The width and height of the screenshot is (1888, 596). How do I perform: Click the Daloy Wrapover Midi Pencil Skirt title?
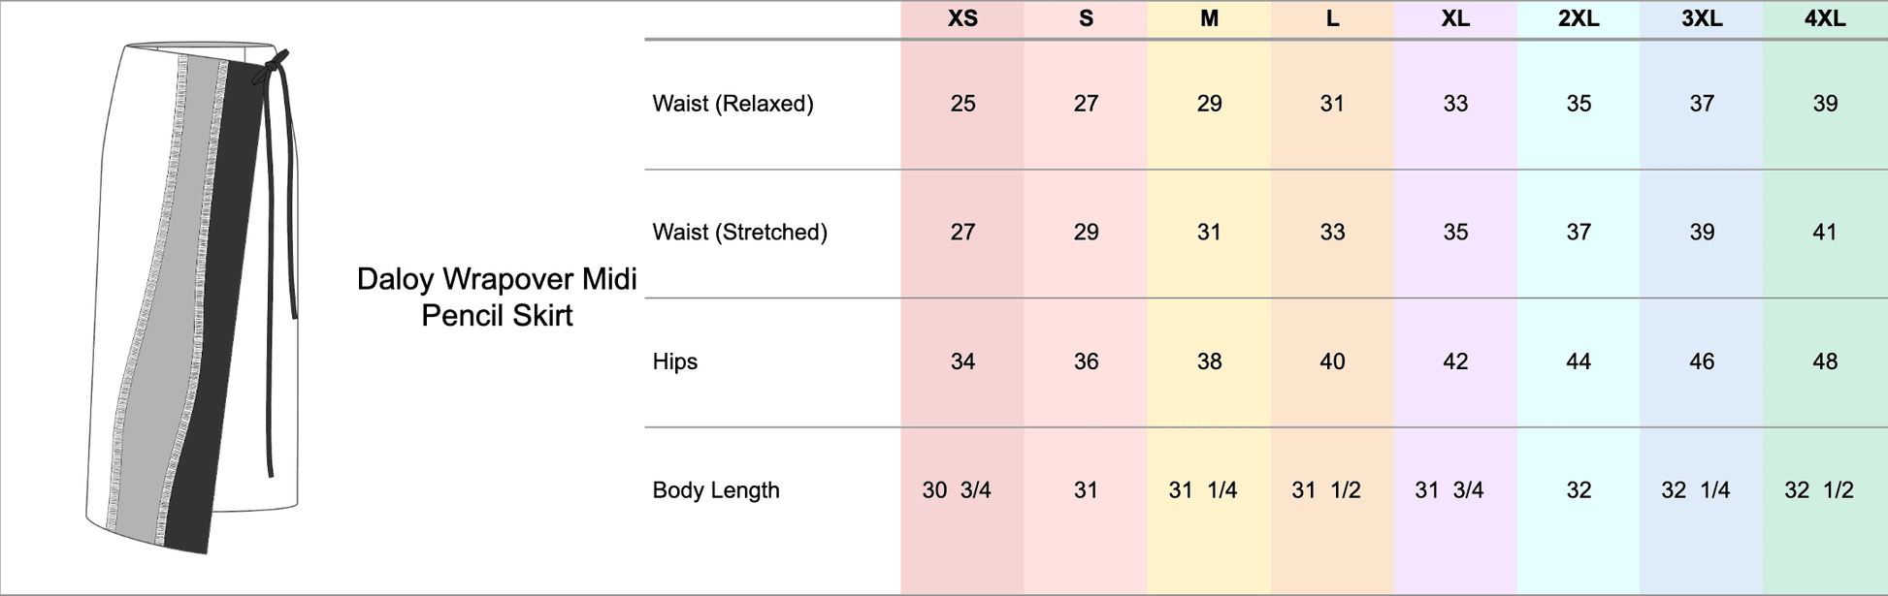[x=497, y=297]
